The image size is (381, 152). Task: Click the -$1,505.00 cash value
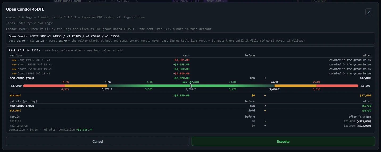181,60
